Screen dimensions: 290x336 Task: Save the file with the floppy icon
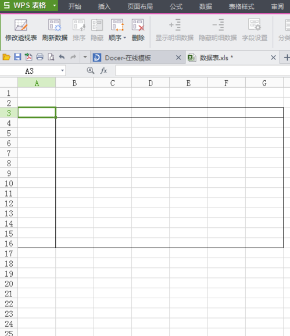pos(17,57)
